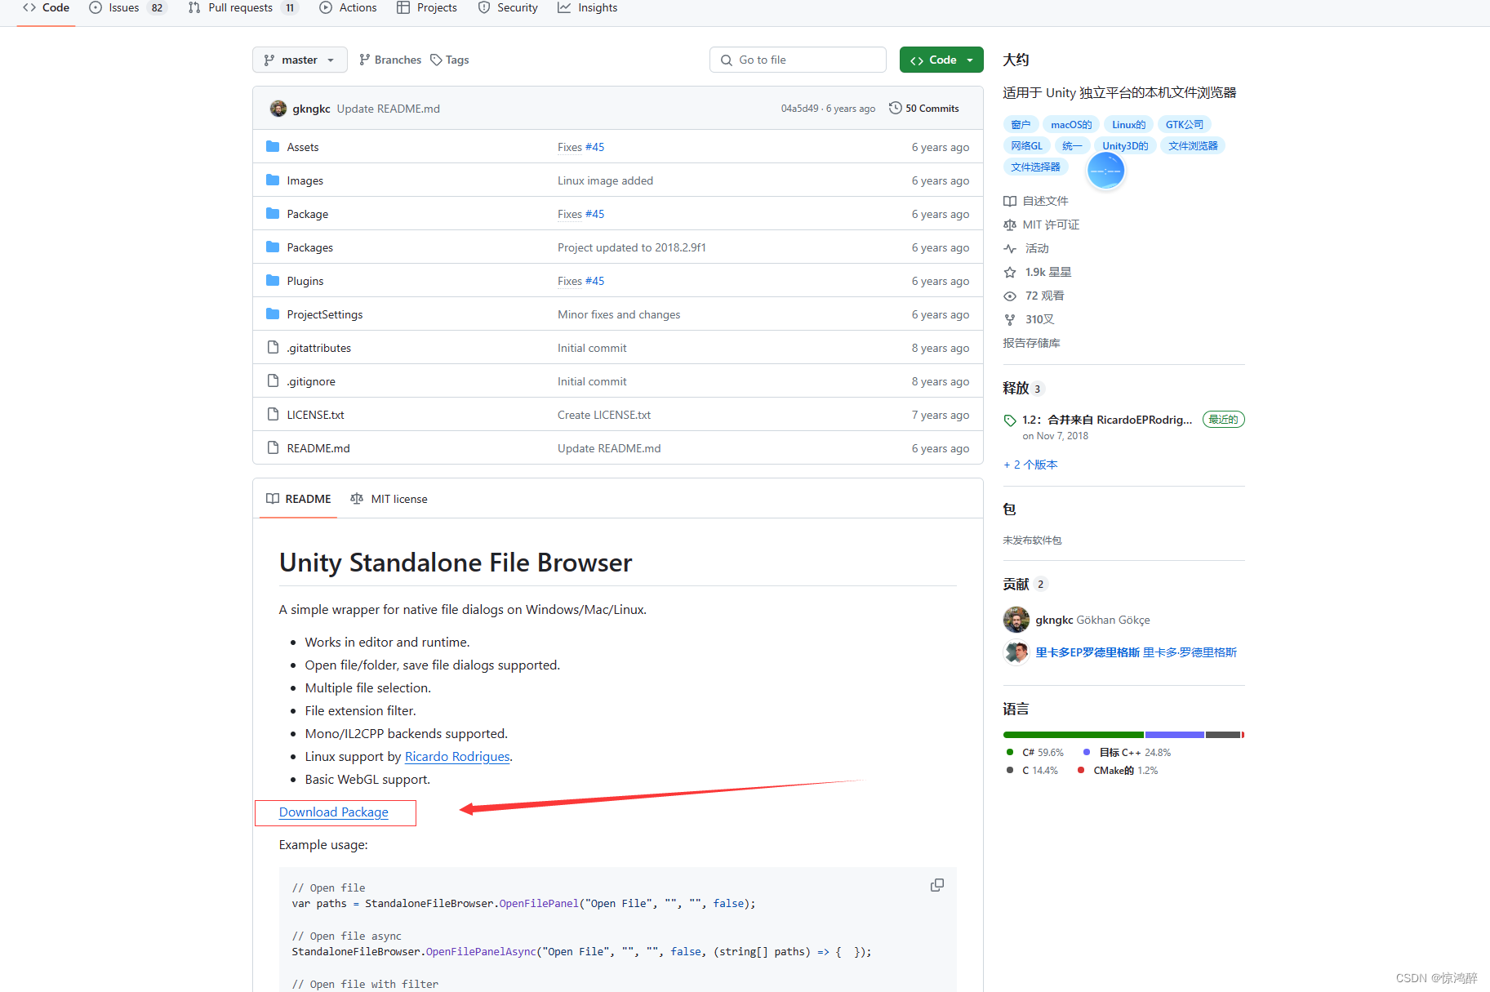
Task: Open the 自述文件 readme link
Action: tap(1036, 201)
